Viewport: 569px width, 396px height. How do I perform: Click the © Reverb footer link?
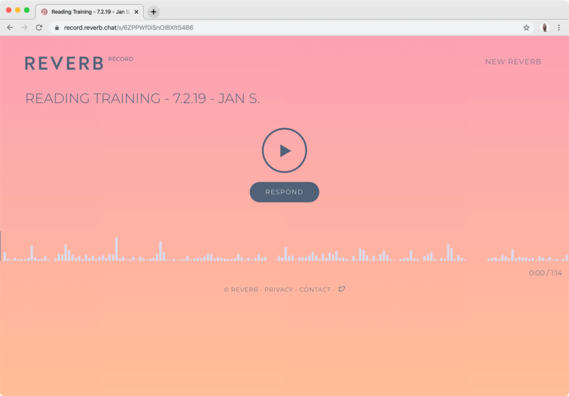click(x=241, y=290)
